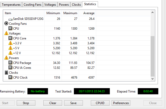Click the scrollbar up arrow
Image resolution: width=166 pixels, height=109 pixels.
point(153,12)
